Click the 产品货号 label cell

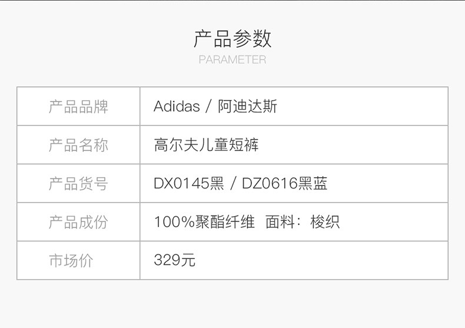click(78, 184)
